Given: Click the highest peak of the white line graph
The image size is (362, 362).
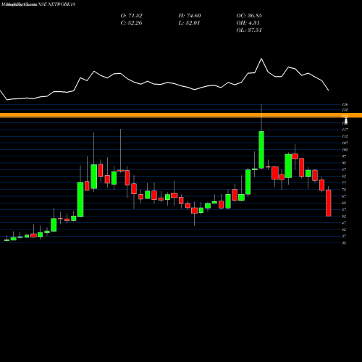Looking at the screenshot, I should point(261,59).
